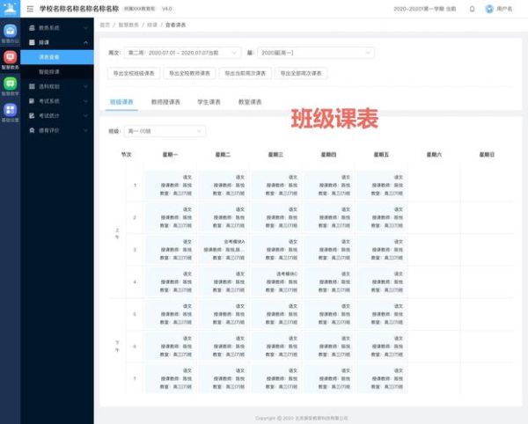Expand the 选科规划 menu chevron

[85, 86]
